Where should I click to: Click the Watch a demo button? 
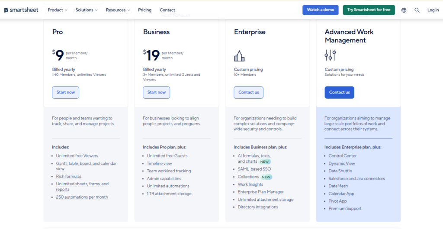point(321,10)
